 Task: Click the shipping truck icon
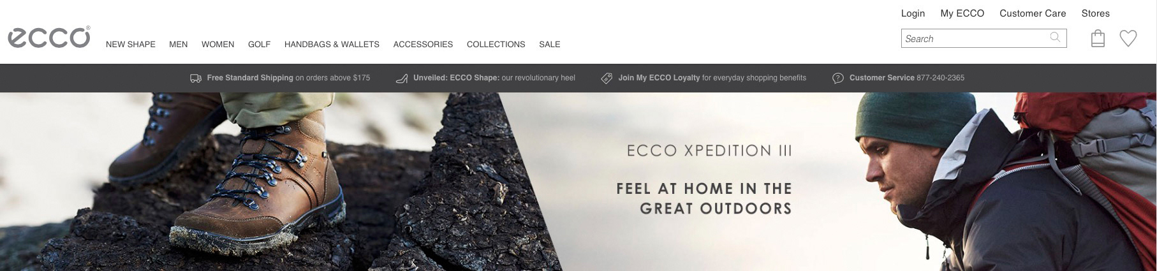(196, 78)
